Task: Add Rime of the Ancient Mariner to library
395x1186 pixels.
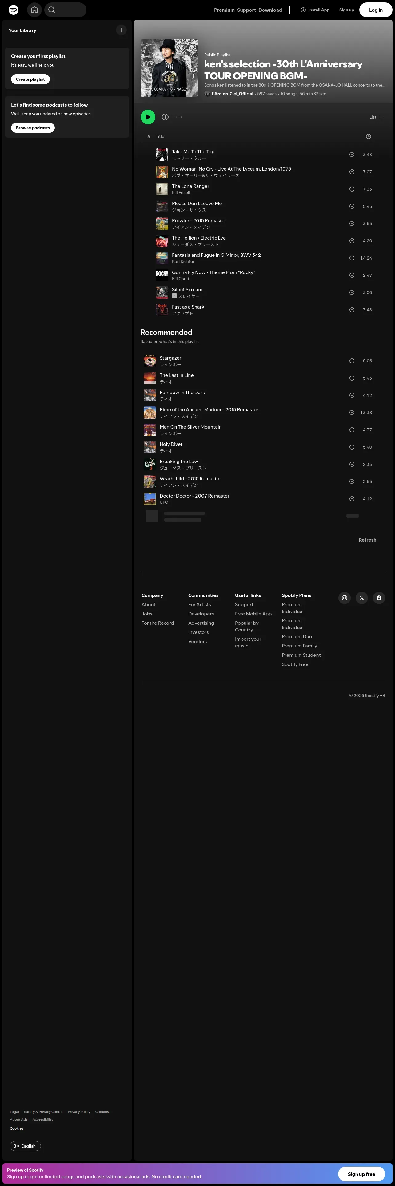Action: point(352,413)
